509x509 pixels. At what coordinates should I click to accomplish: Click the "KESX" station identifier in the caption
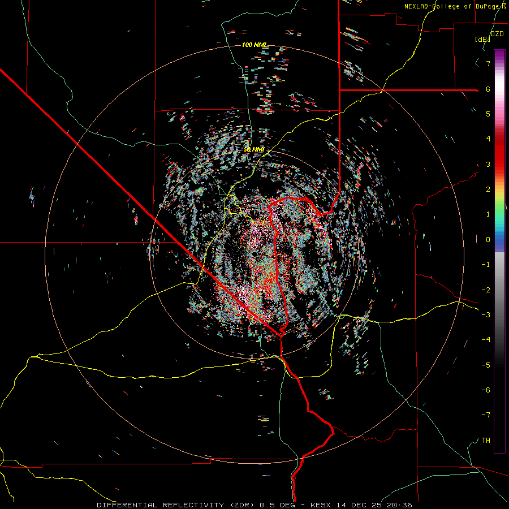click(321, 505)
